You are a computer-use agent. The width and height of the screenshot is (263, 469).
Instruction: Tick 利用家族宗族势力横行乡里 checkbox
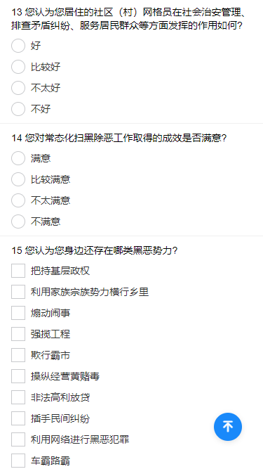coord(18,292)
